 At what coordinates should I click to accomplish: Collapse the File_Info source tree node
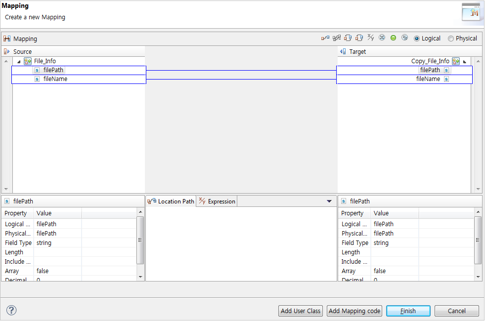point(18,61)
